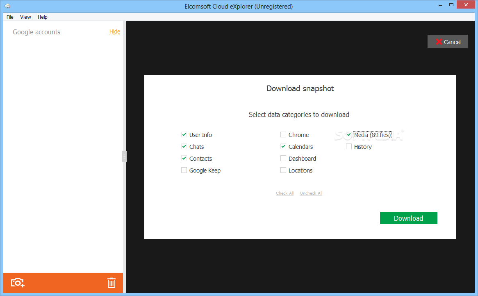Click 'Select data categories to download' text
Image resolution: width=478 pixels, height=296 pixels.
(299, 114)
